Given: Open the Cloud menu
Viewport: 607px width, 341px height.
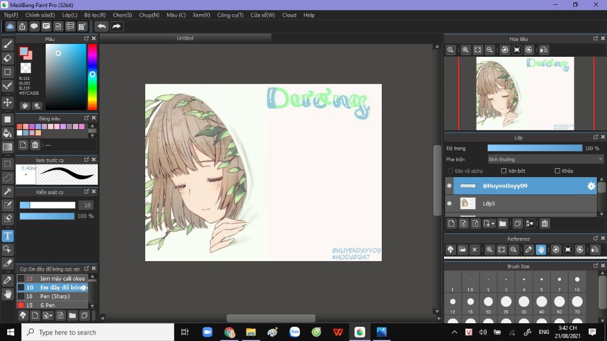Looking at the screenshot, I should (289, 15).
